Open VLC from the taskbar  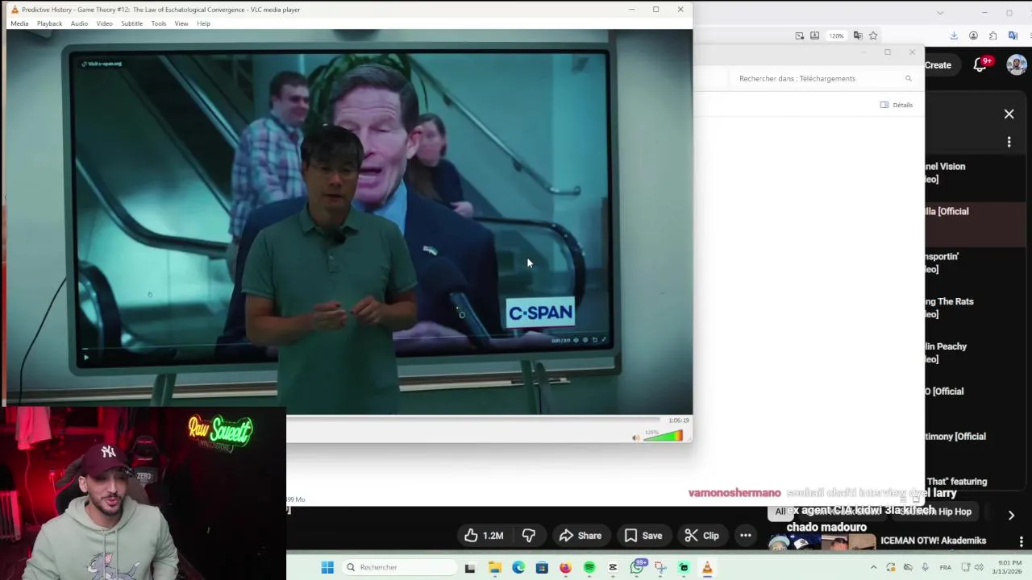click(x=707, y=568)
